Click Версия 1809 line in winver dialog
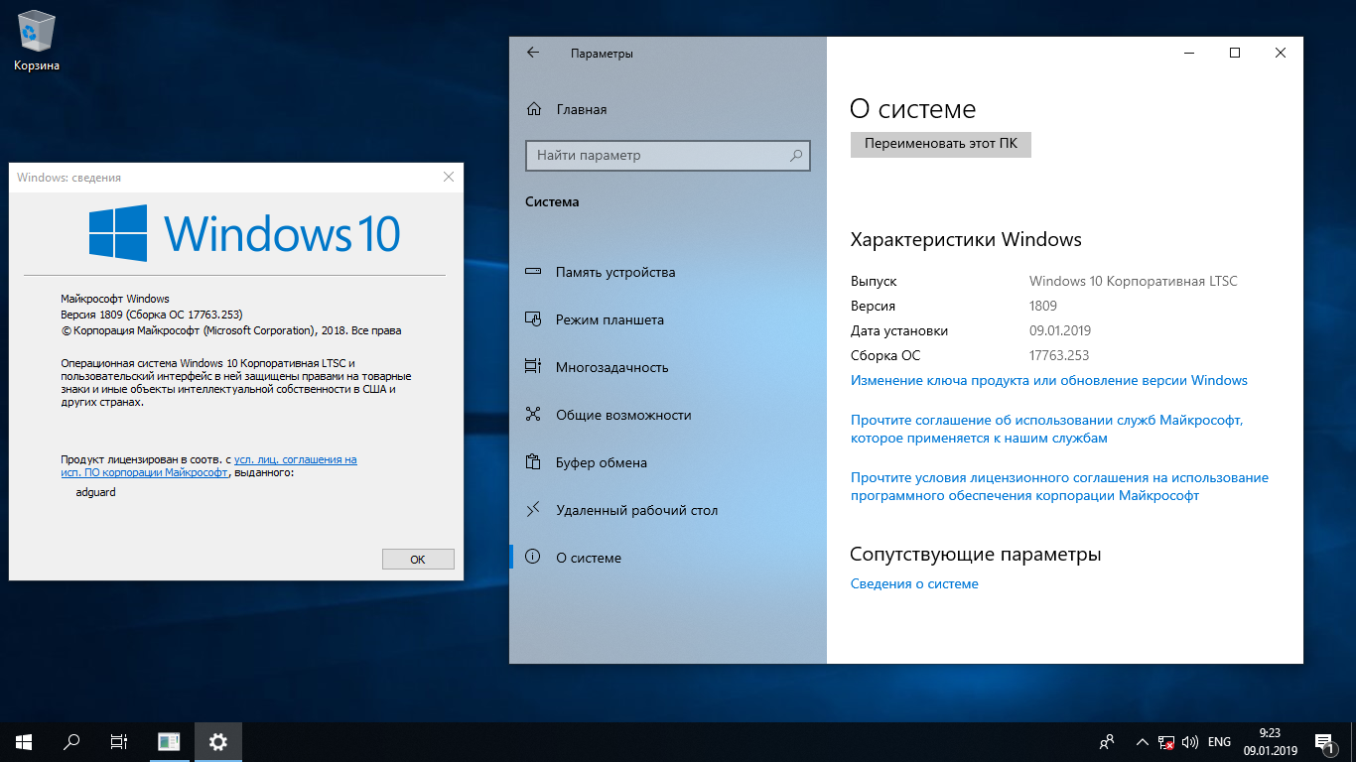Screen dimensions: 1356x762 (x=152, y=315)
